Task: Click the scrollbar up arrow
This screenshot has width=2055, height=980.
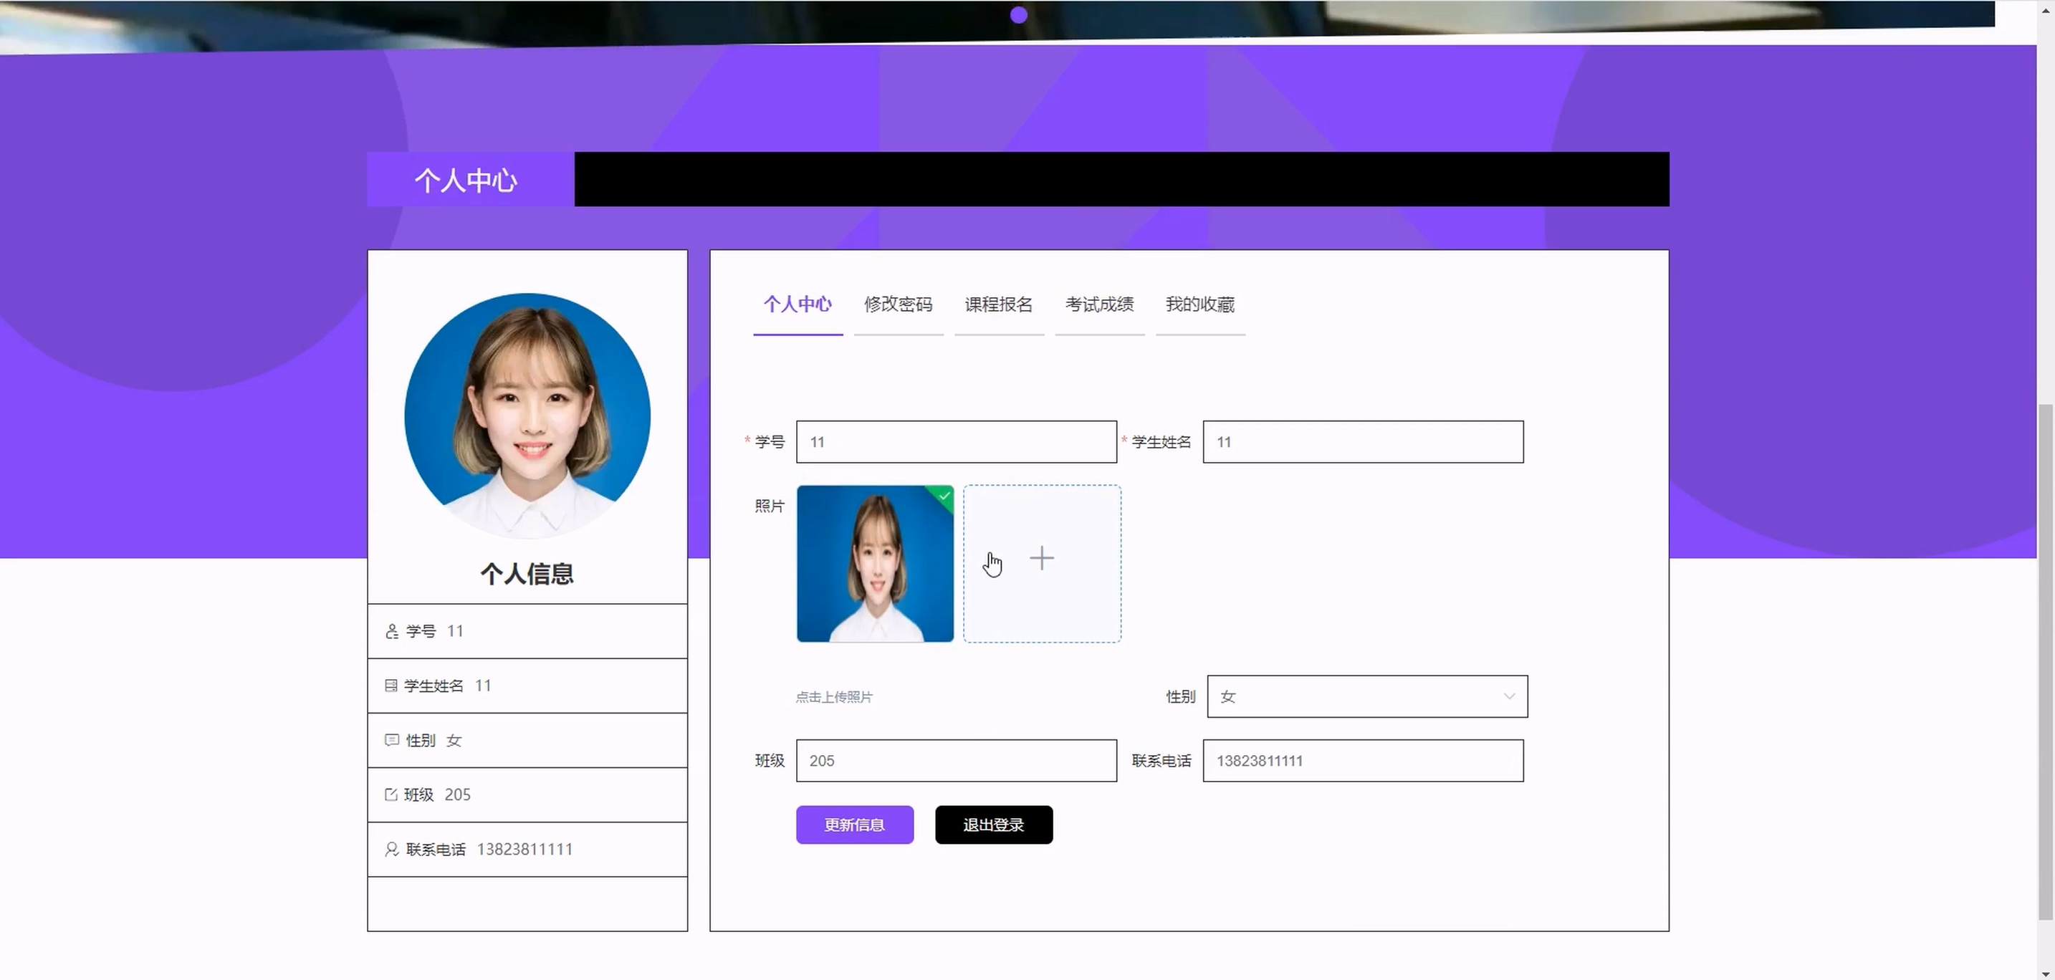Action: [x=2046, y=10]
